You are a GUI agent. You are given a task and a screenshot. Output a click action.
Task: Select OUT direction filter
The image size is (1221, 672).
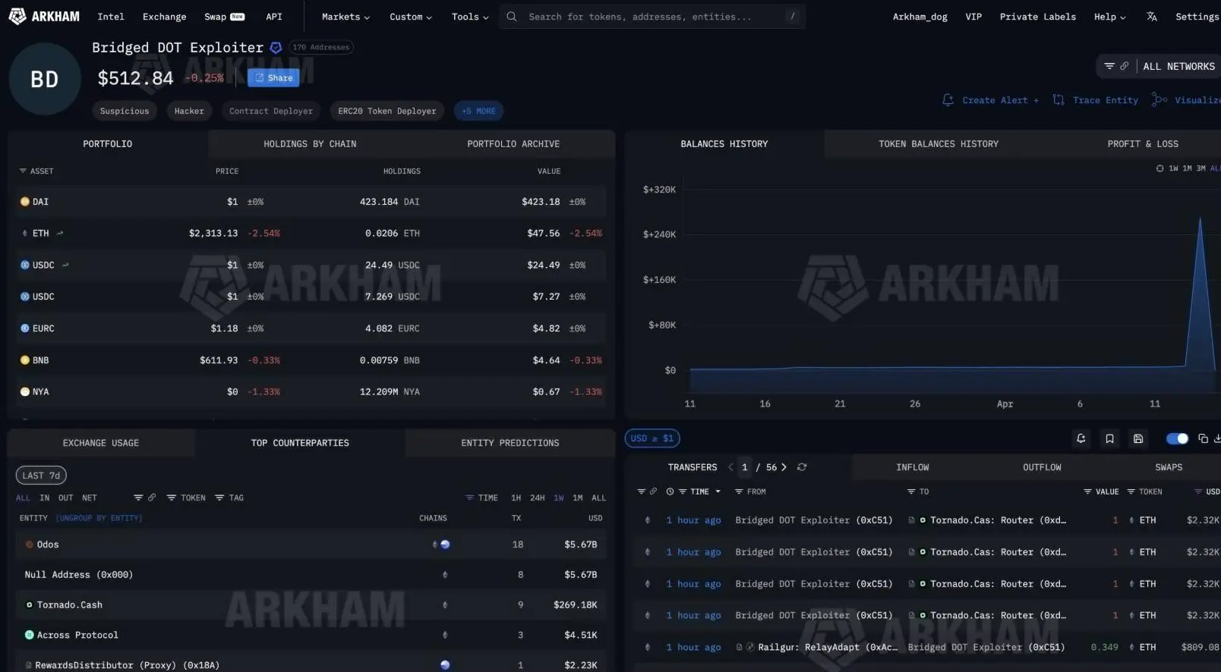pos(66,498)
